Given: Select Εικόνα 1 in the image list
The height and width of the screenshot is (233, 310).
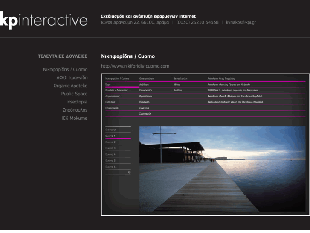Looking at the screenshot, I should coord(110,136).
